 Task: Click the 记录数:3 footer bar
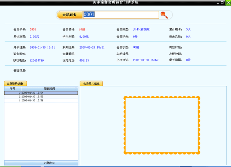(41, 163)
